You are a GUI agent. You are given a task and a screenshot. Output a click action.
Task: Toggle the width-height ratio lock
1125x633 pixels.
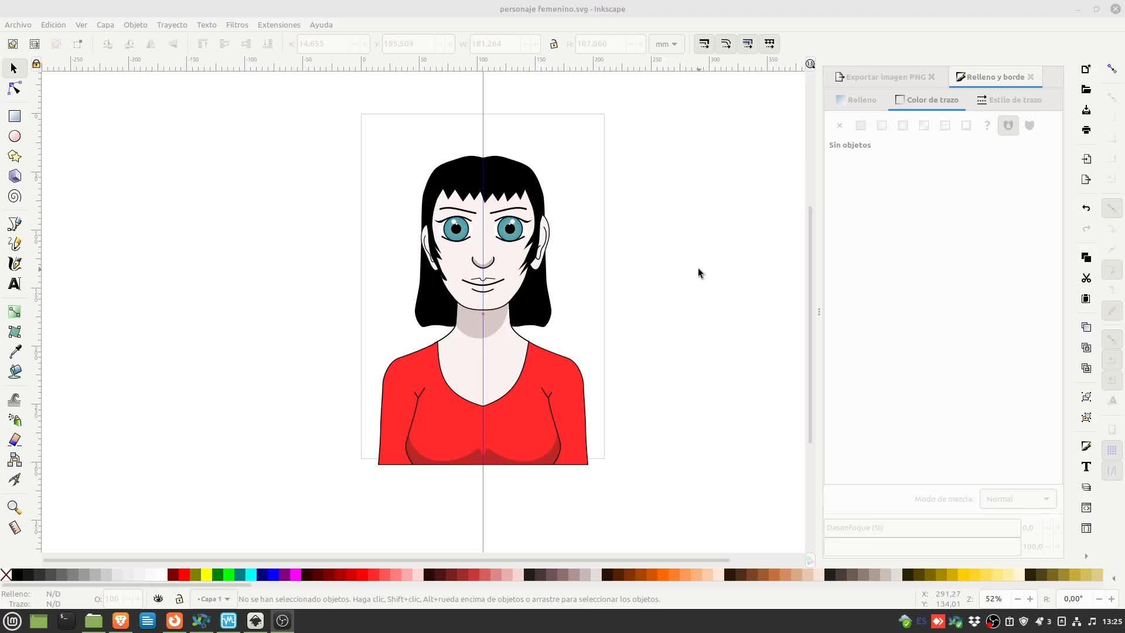tap(554, 44)
